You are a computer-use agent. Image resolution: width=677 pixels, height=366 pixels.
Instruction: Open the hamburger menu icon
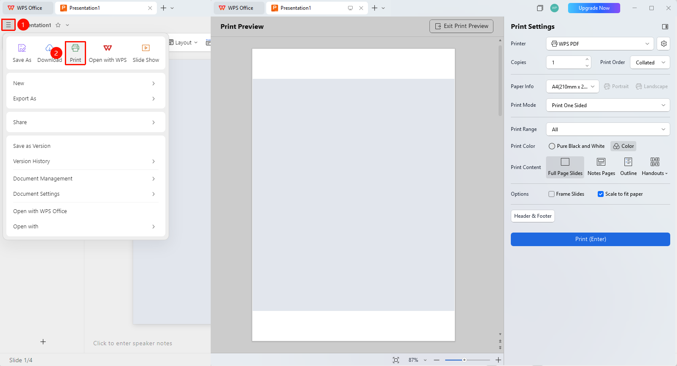[8, 25]
